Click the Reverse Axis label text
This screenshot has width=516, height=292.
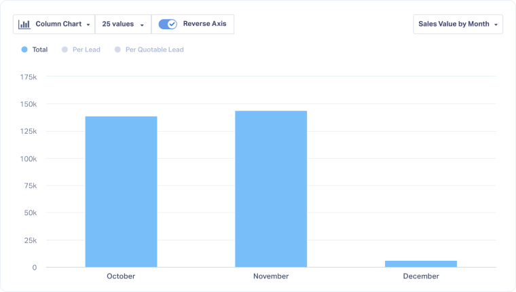[204, 24]
